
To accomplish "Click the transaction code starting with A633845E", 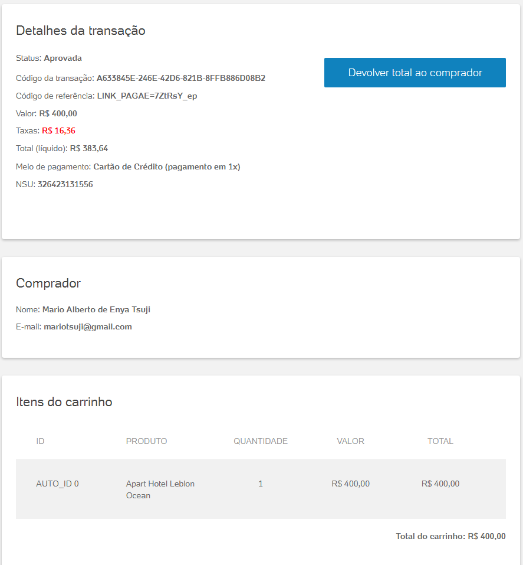I will (x=181, y=78).
